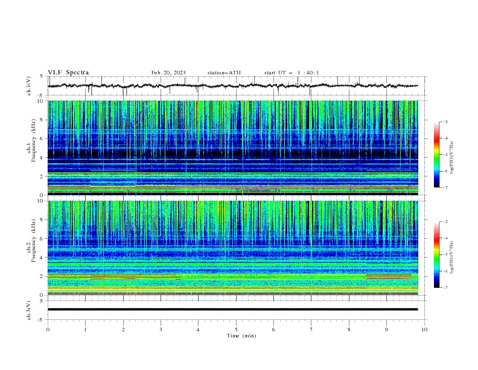
Task: Click the date 'Feb. 20, 2023'
Action: click(x=168, y=73)
